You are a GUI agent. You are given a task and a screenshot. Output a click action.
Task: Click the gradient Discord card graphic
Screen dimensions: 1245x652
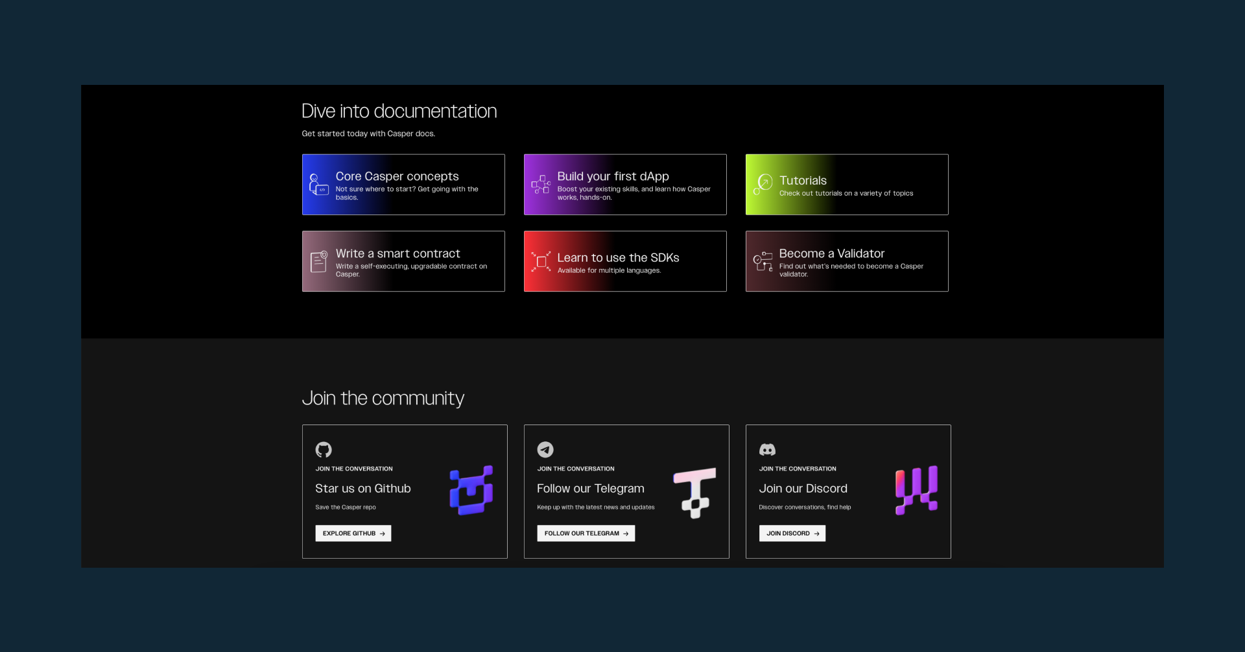pyautogui.click(x=916, y=491)
